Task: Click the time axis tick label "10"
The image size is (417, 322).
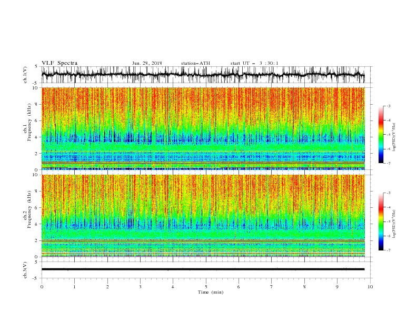Action: click(370, 287)
